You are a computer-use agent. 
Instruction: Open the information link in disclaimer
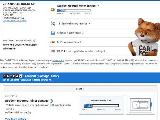click(58, 60)
